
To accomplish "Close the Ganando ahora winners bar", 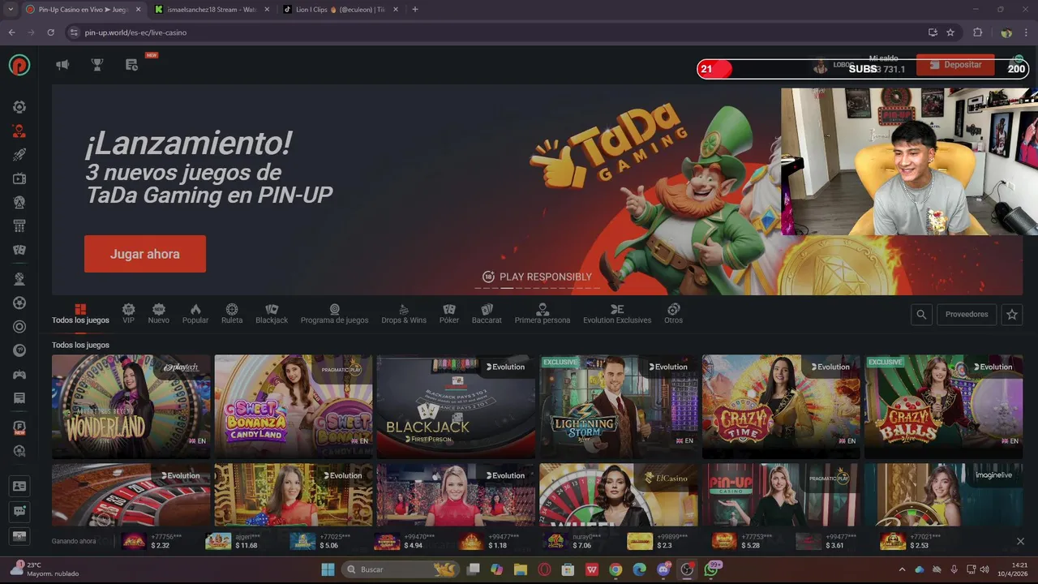I will click(x=1020, y=541).
